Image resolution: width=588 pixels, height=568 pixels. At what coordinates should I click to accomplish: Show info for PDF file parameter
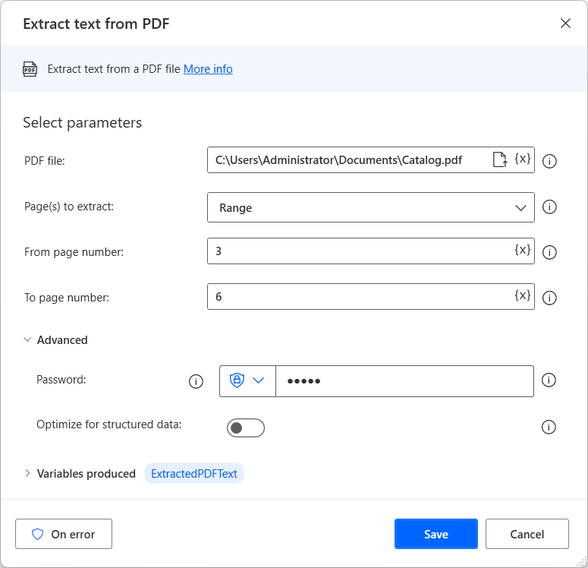pyautogui.click(x=549, y=161)
